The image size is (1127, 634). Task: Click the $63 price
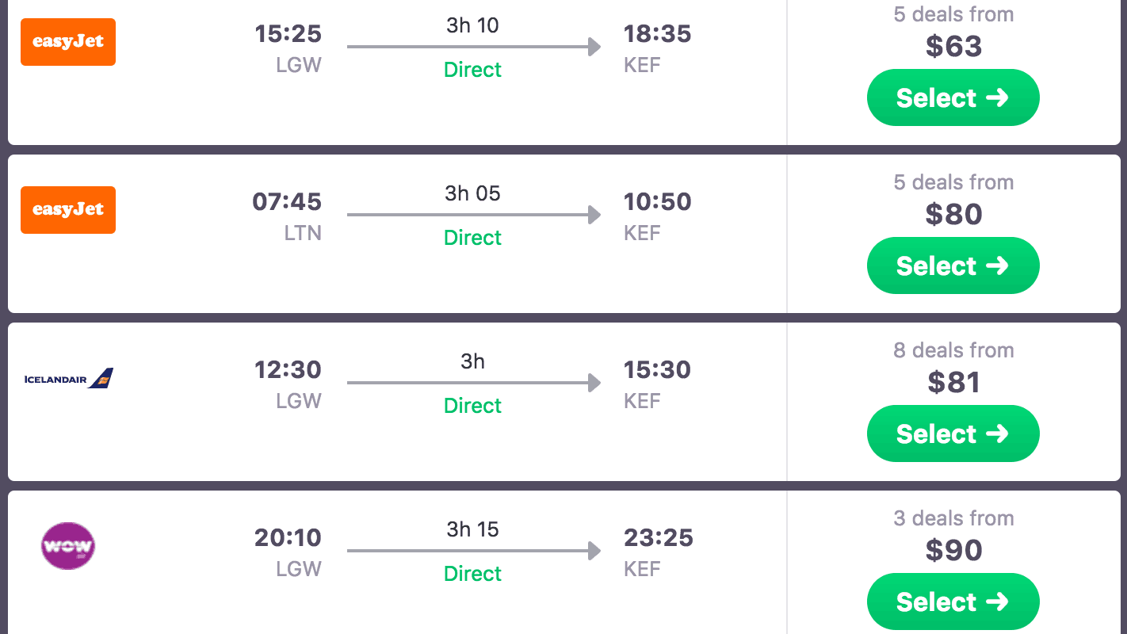click(x=953, y=47)
